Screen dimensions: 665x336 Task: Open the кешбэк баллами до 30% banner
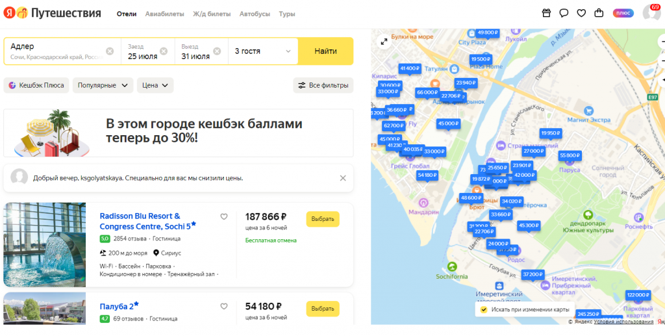tap(178, 133)
